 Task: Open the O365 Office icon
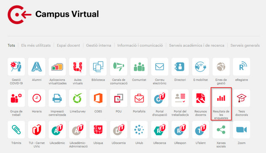pyautogui.click(x=98, y=98)
